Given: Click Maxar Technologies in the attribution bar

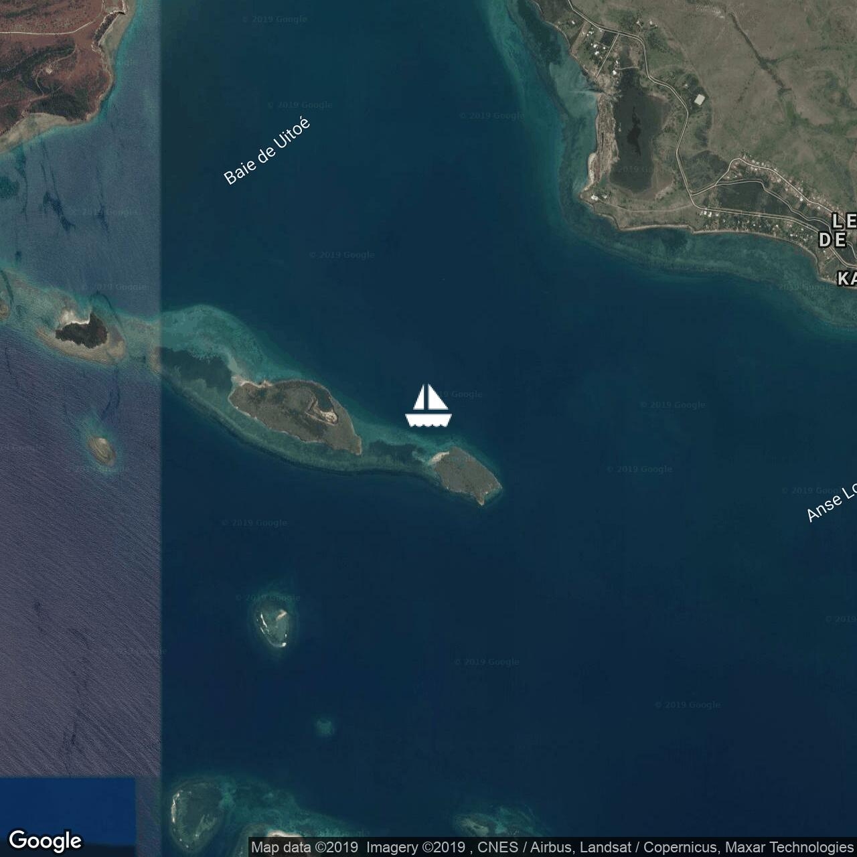Looking at the screenshot, I should pos(789,848).
